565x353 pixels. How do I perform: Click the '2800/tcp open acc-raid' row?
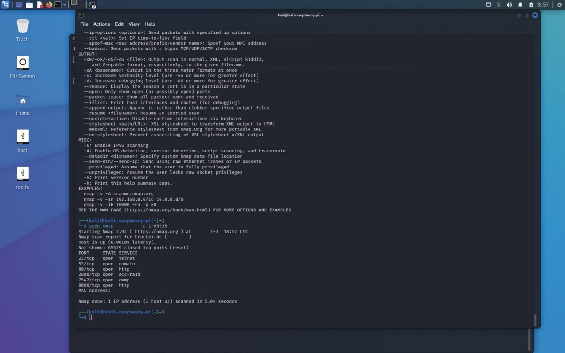coord(109,274)
